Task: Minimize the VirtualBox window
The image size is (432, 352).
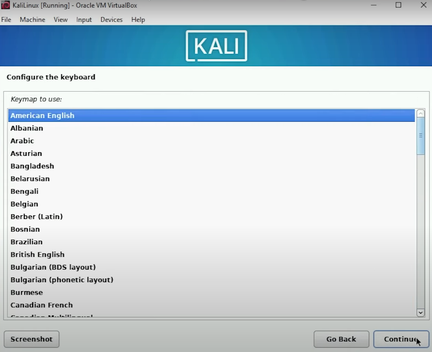Action: click(x=373, y=5)
